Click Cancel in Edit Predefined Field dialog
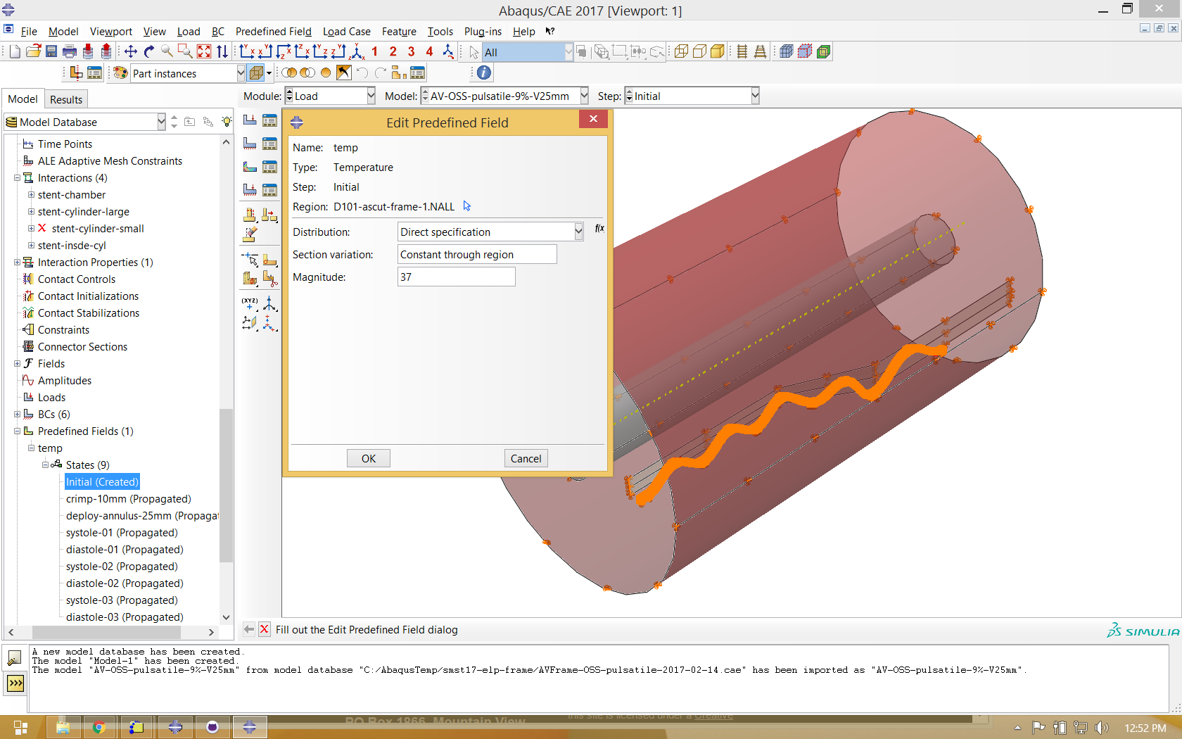Screen dimensions: 1182x739 point(526,458)
